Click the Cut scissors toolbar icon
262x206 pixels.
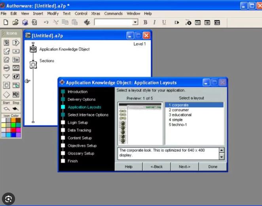pyautogui.click(x=56, y=22)
